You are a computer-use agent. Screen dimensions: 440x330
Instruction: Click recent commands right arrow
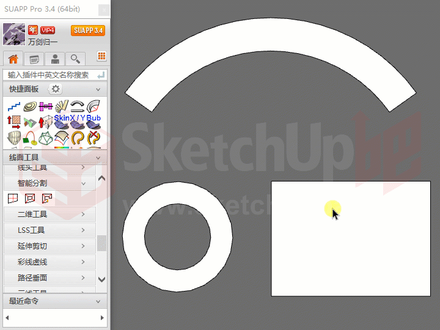(102, 318)
